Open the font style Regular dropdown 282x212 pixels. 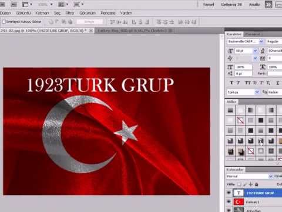click(x=274, y=41)
